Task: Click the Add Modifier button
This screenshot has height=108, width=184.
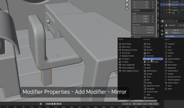Action: click(174, 36)
